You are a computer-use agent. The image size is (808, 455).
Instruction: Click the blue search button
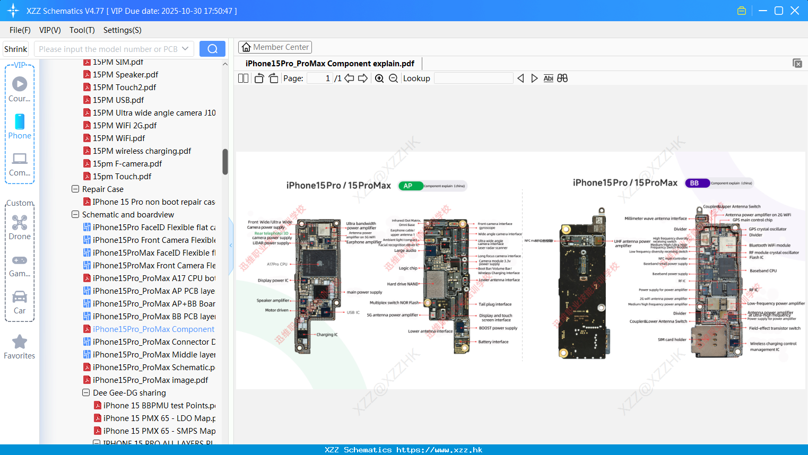click(212, 49)
